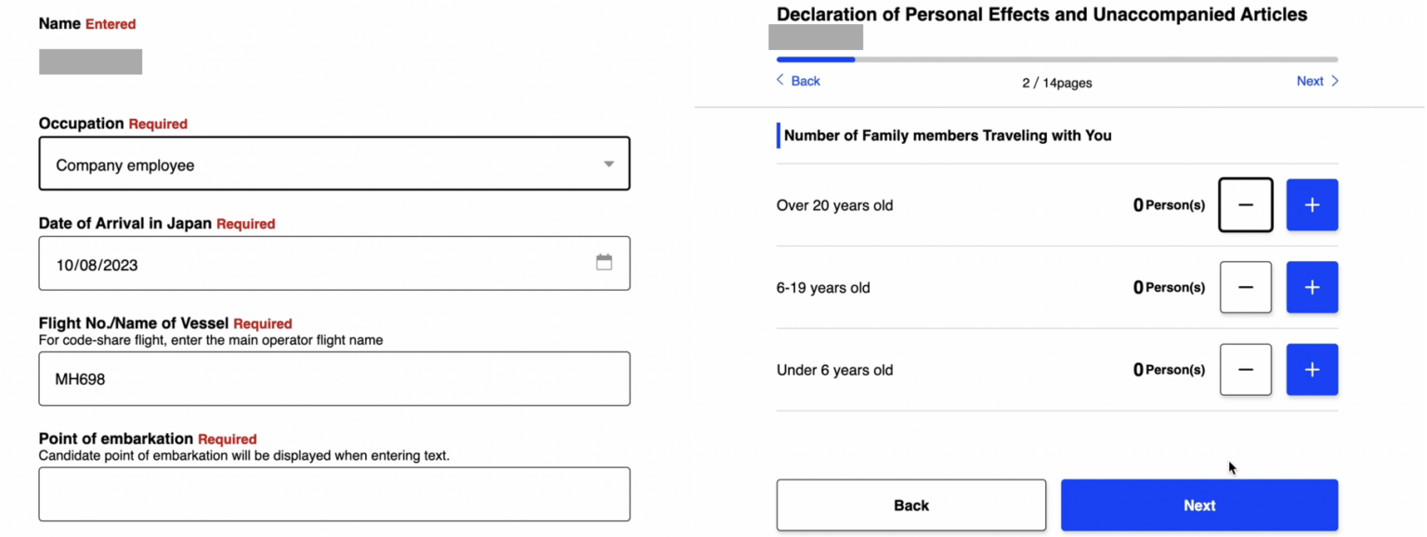Click the minus icon beside 6-19 years old

tap(1245, 287)
